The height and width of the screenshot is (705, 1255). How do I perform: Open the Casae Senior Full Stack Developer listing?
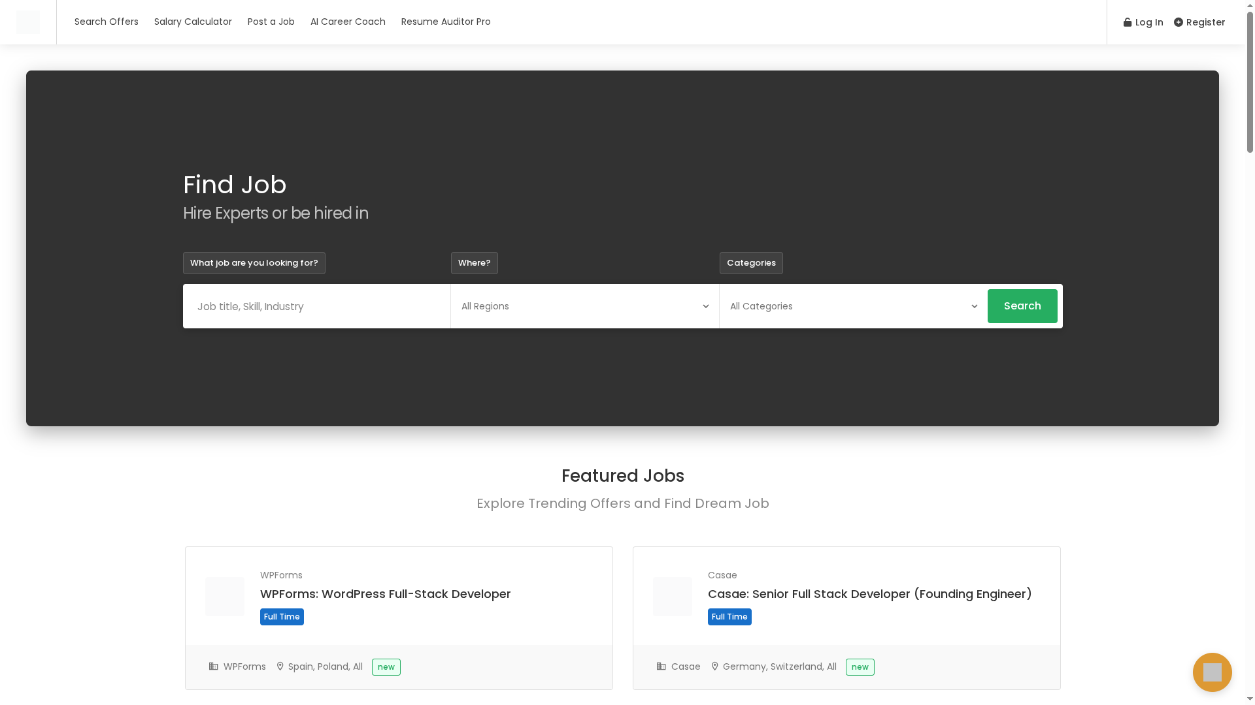(x=869, y=594)
